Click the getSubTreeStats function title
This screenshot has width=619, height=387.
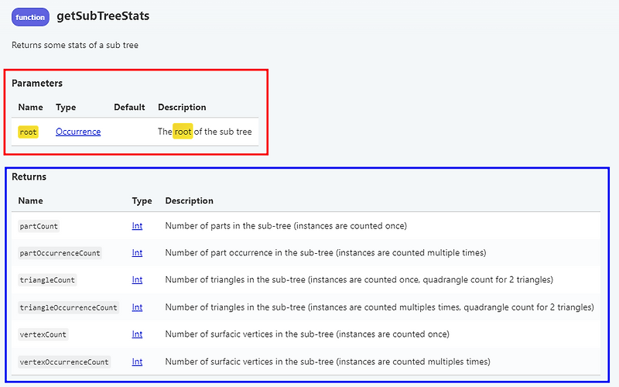(x=103, y=16)
